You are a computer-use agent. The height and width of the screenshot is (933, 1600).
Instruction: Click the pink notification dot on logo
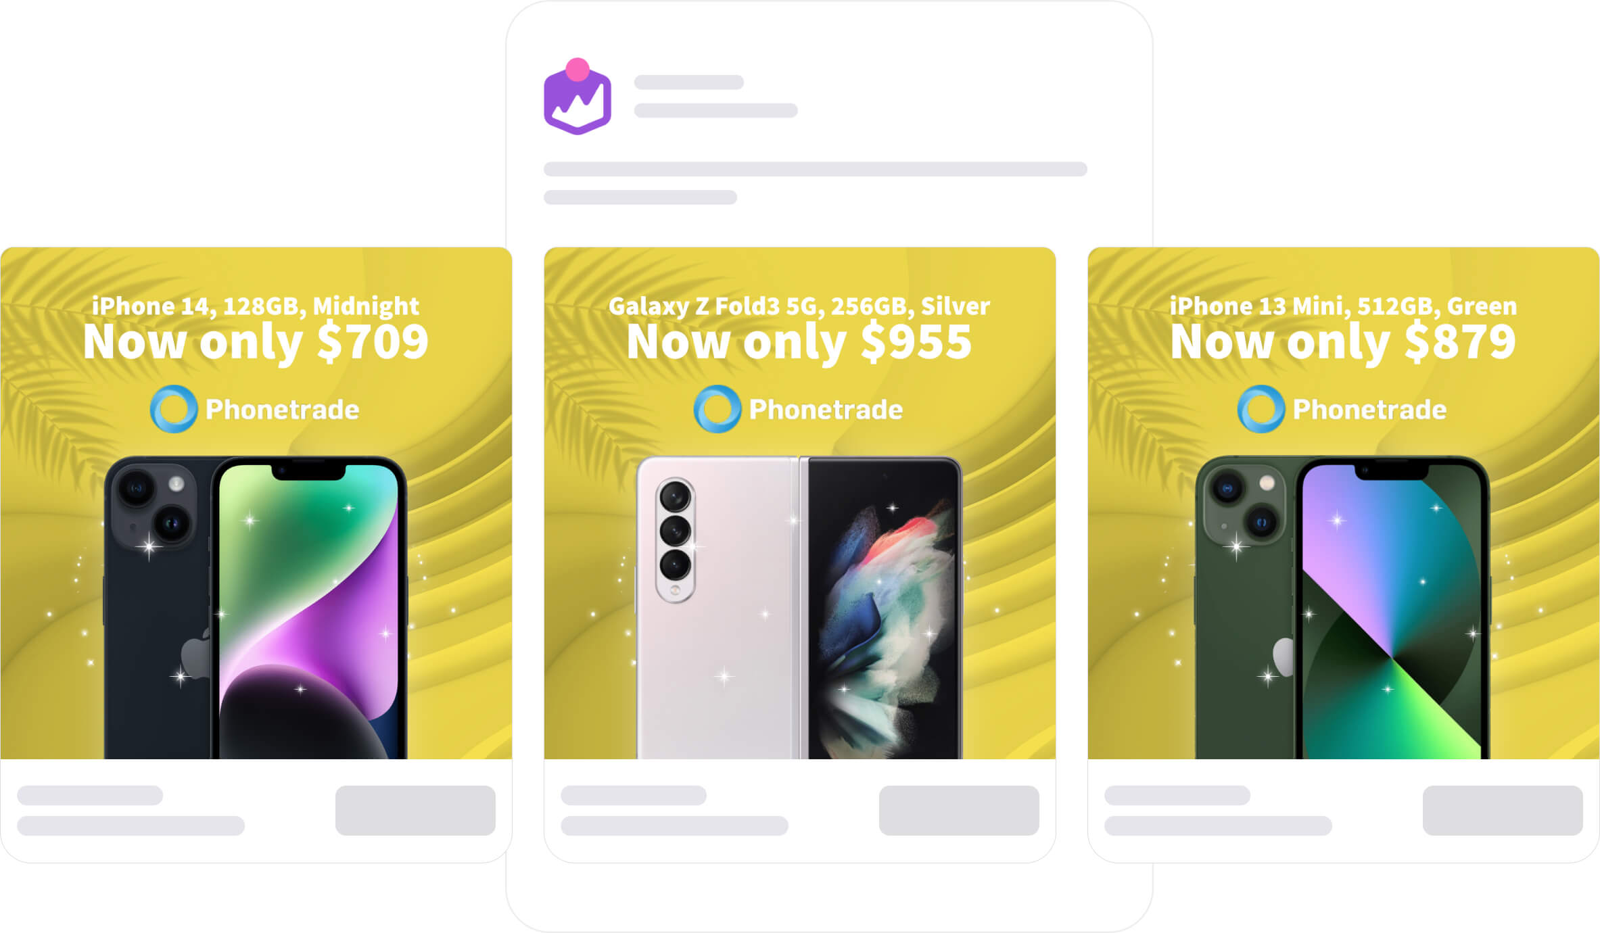coord(578,70)
